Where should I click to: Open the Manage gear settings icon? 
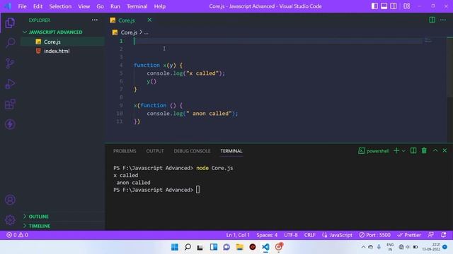tap(10, 220)
